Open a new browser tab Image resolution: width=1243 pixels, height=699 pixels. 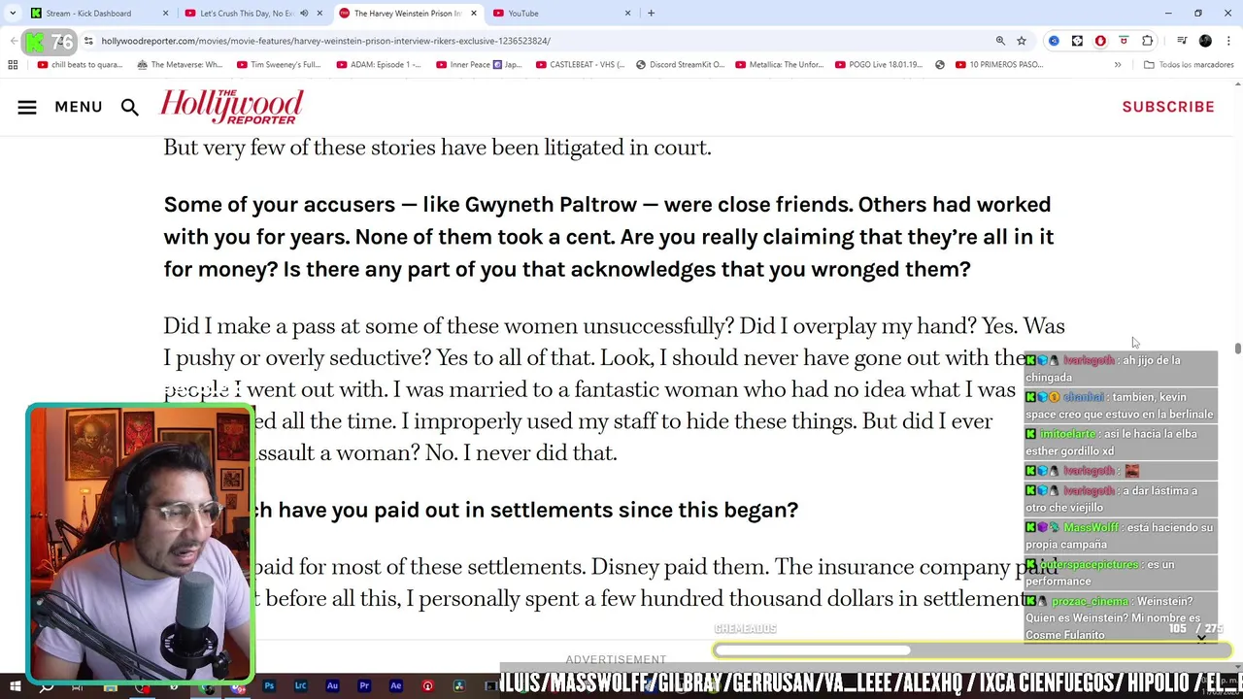(x=651, y=13)
